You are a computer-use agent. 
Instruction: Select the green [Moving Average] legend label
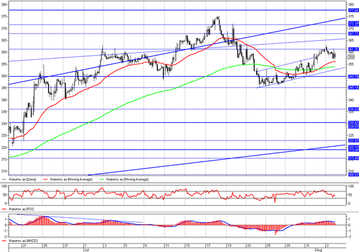tap(127, 180)
